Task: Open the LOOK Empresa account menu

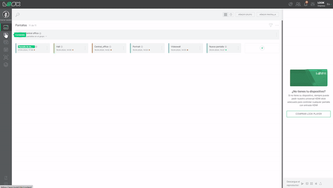Action: tap(321, 4)
